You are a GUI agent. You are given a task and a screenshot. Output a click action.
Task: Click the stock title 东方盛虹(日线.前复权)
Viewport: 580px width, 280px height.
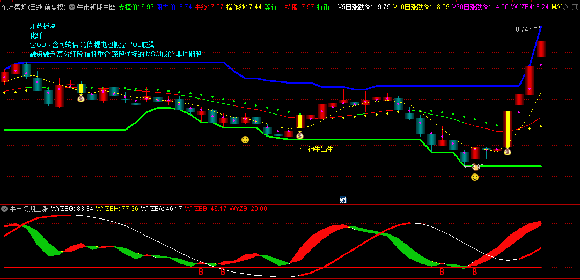[x=34, y=6]
